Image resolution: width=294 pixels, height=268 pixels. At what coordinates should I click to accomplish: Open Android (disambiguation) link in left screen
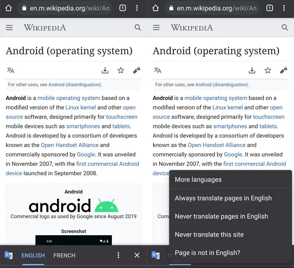point(75,85)
